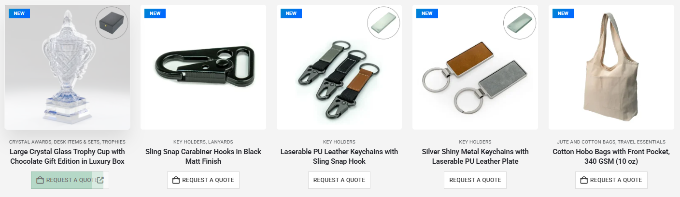The height and width of the screenshot is (197, 680).
Task: Click NEW badge on cotton hobo bag
Action: [563, 13]
